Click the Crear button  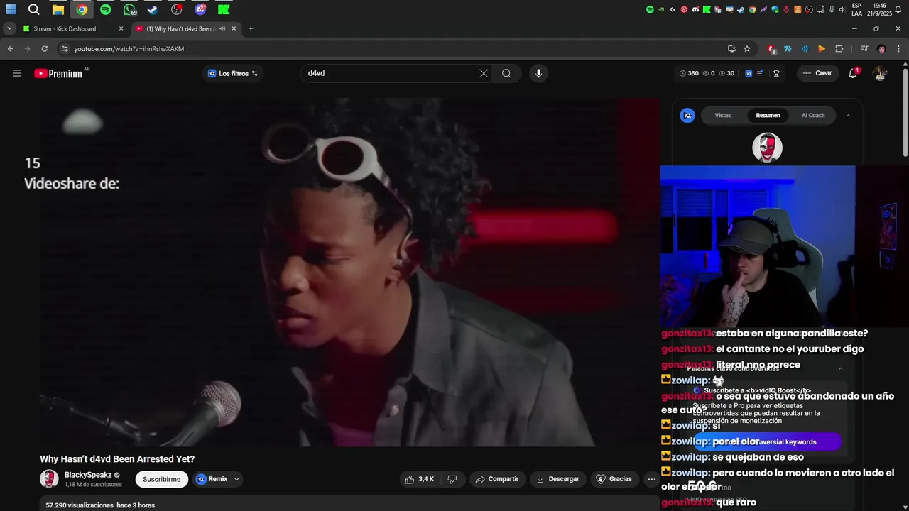click(x=817, y=73)
